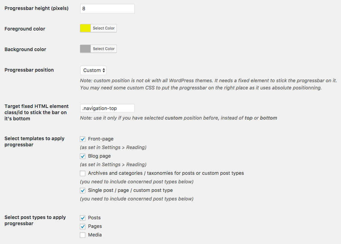This screenshot has height=244, width=341.
Task: Uncheck the Pages post type checkbox
Action: (83, 227)
